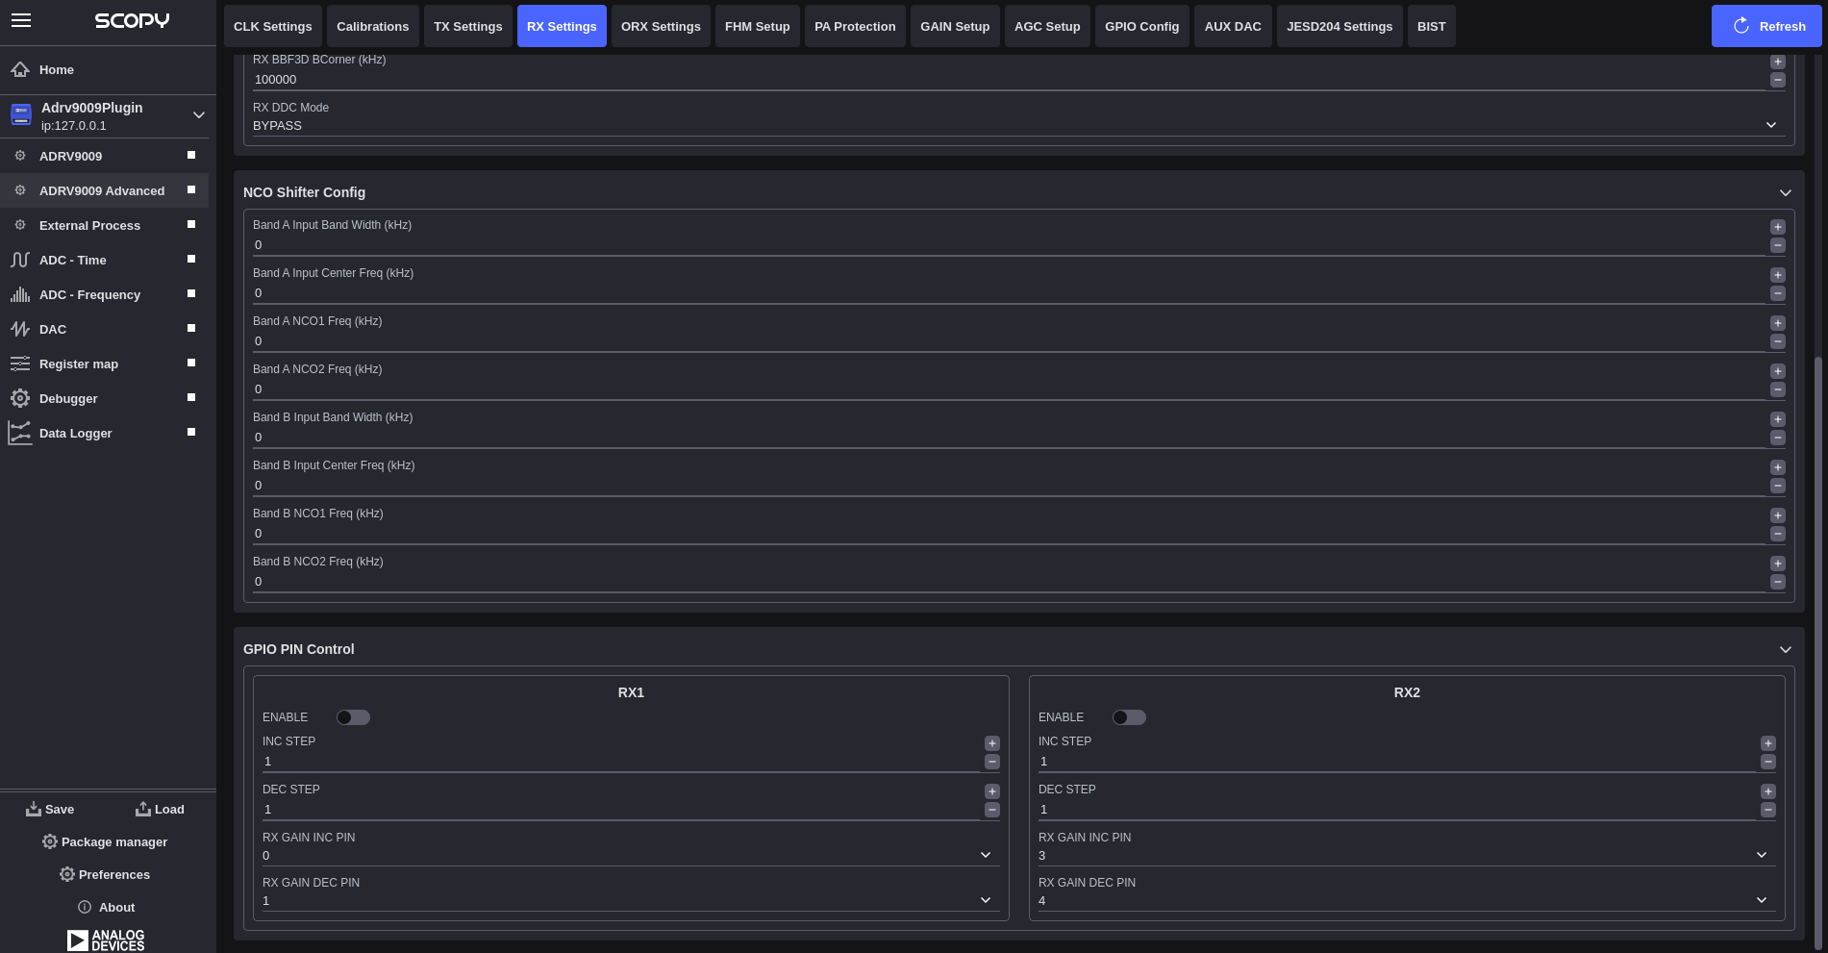Open the Data Logger tool
The width and height of the screenshot is (1828, 953).
[x=74, y=433]
